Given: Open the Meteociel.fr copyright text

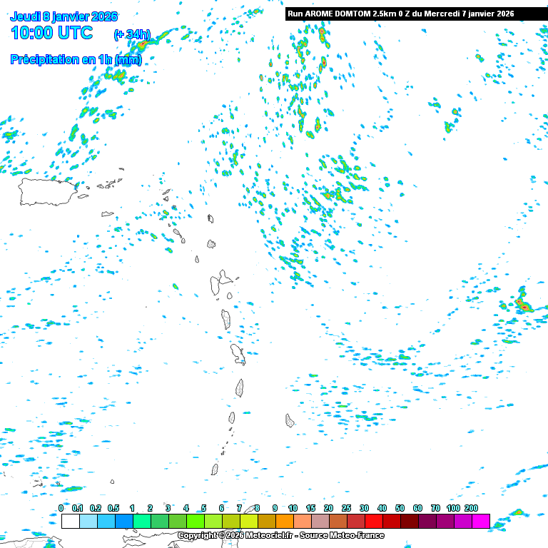Looking at the screenshot, I should pyautogui.click(x=280, y=535).
